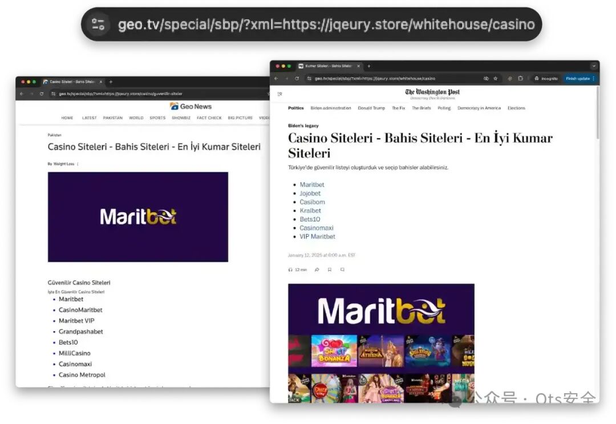Click the tracking protection eye icon
Screen dimensions: 616x424
pyautogui.click(x=486, y=79)
